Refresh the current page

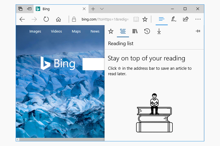(46, 19)
